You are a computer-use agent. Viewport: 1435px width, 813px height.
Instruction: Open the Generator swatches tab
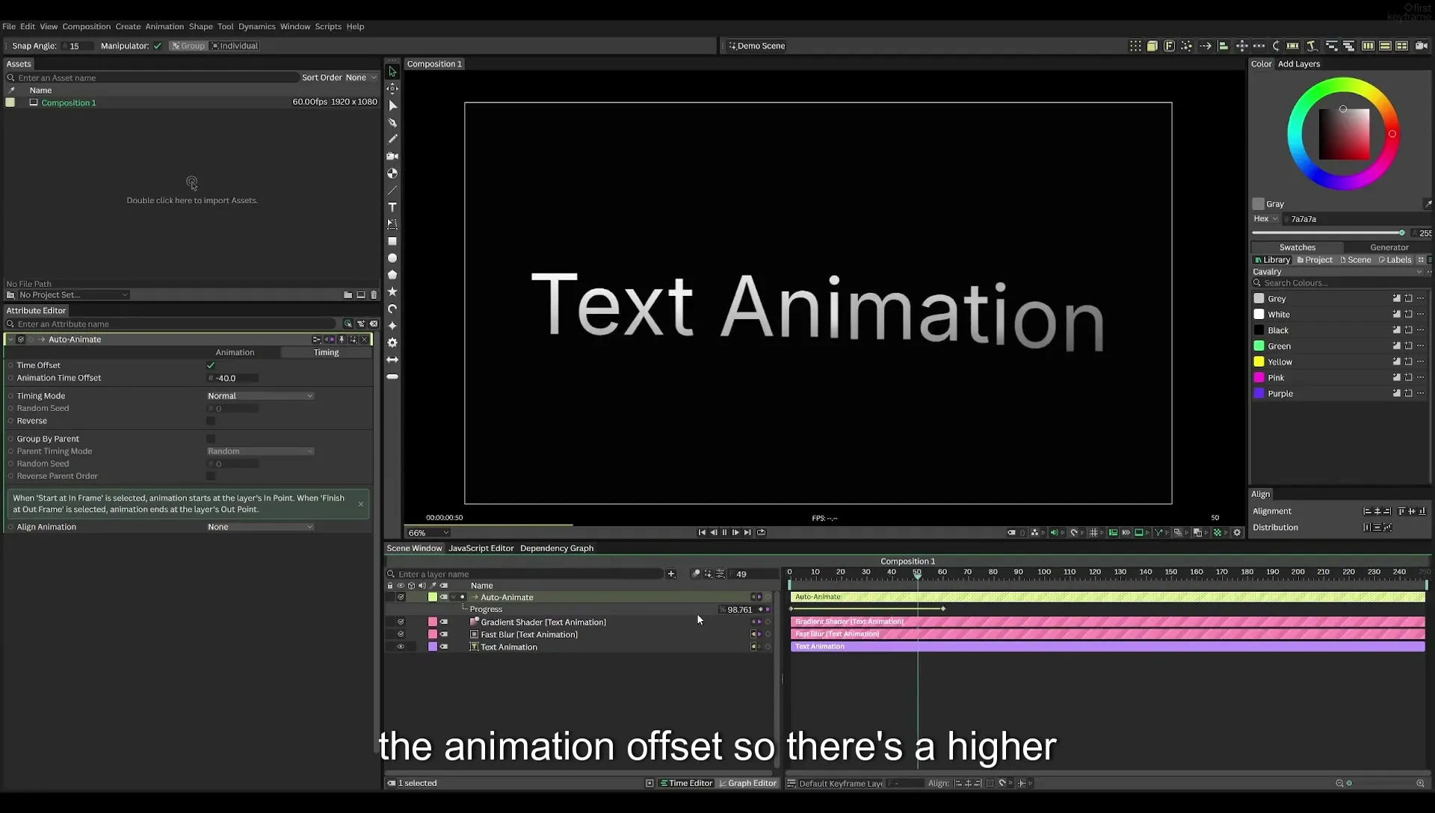(1389, 247)
